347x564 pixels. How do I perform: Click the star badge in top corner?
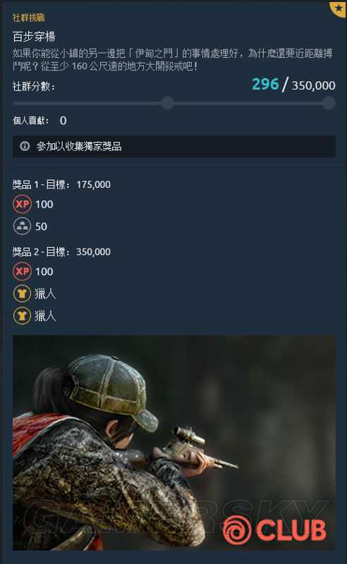pyautogui.click(x=339, y=8)
